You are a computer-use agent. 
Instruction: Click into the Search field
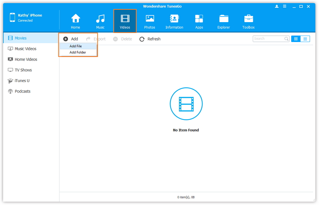click(268, 39)
